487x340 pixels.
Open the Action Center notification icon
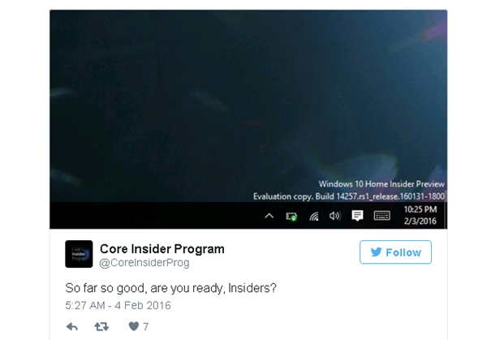pos(357,215)
